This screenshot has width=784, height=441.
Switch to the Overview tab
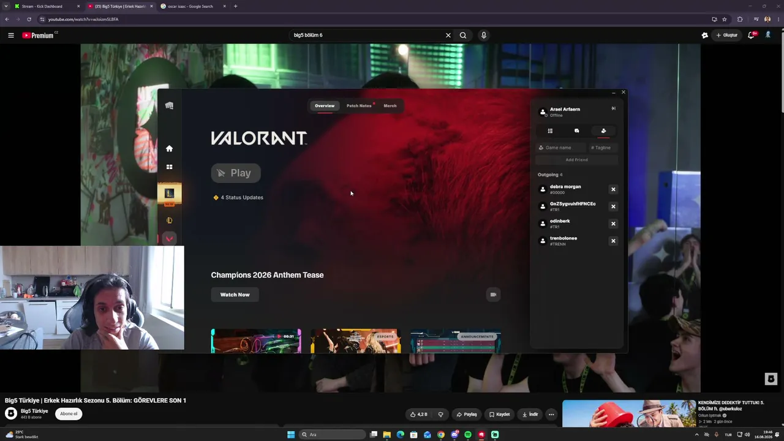click(325, 106)
